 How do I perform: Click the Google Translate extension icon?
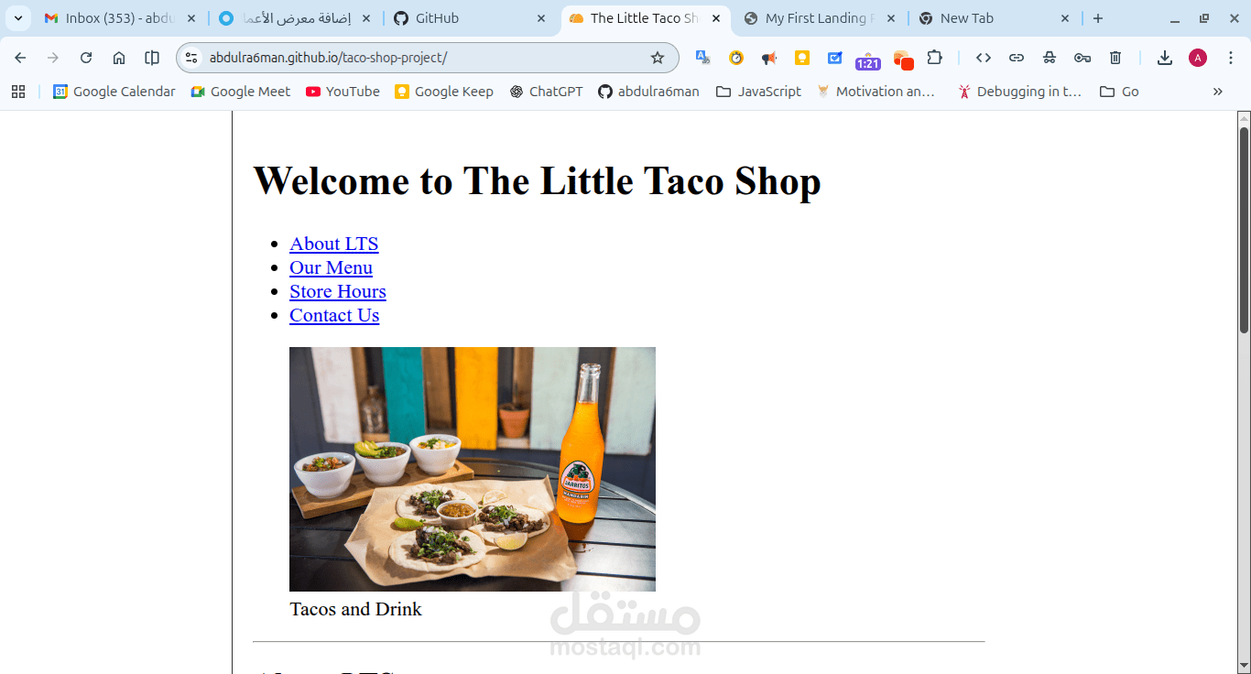(x=702, y=57)
